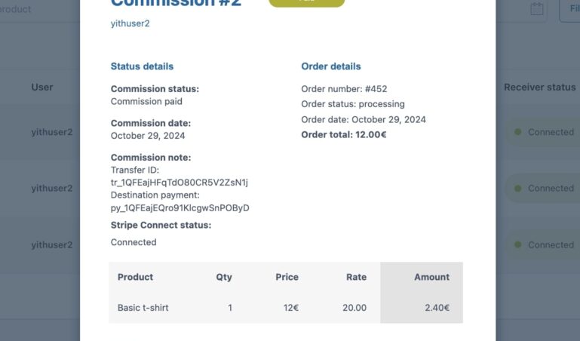Click the User column header
This screenshot has height=341, width=580.
[42, 87]
